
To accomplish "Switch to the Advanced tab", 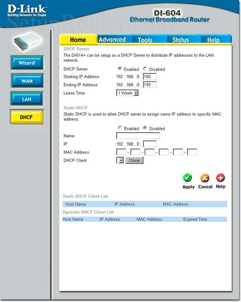I will (x=112, y=40).
